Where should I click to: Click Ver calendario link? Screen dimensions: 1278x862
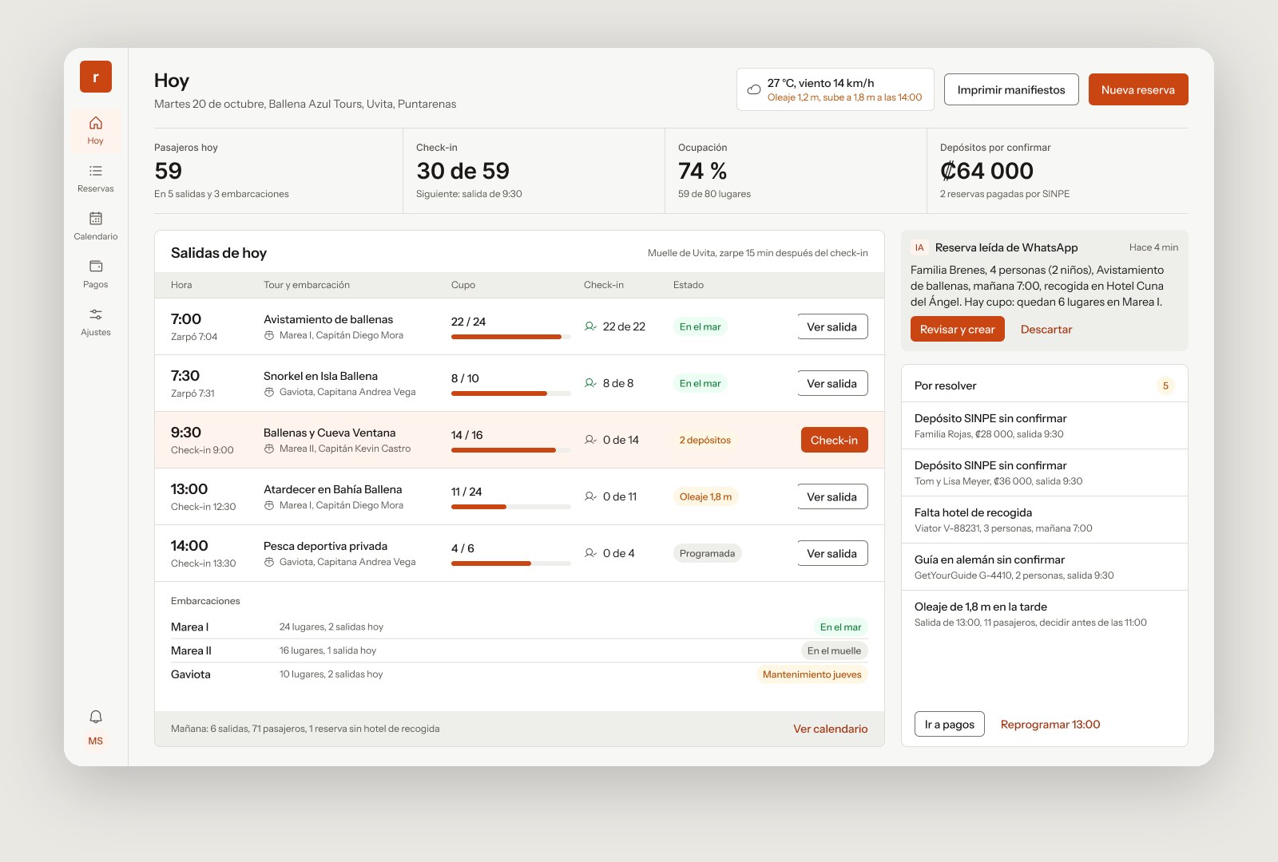click(x=831, y=729)
